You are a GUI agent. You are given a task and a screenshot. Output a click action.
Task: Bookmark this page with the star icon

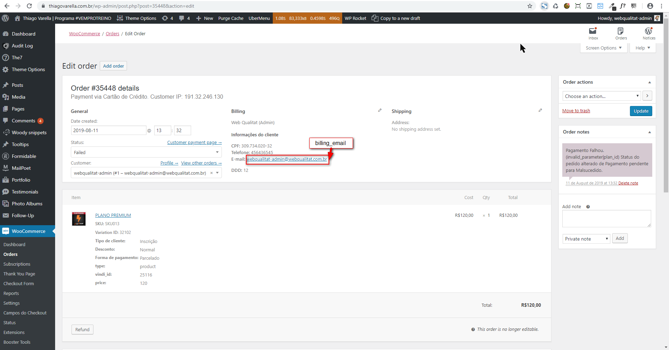(530, 6)
